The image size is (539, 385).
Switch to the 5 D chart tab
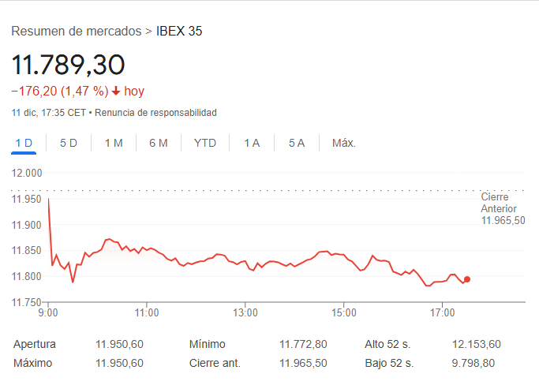(69, 143)
